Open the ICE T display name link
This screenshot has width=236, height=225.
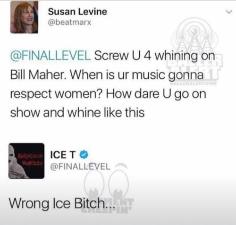point(63,155)
